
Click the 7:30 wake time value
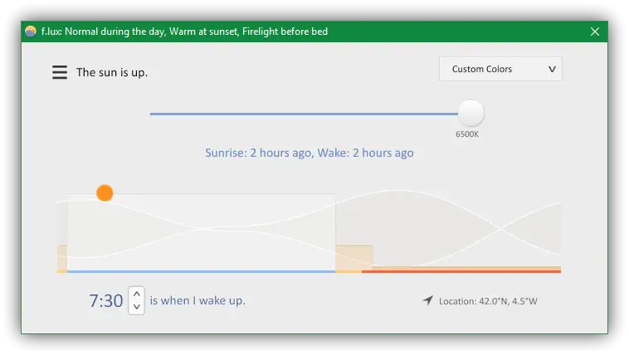(106, 300)
